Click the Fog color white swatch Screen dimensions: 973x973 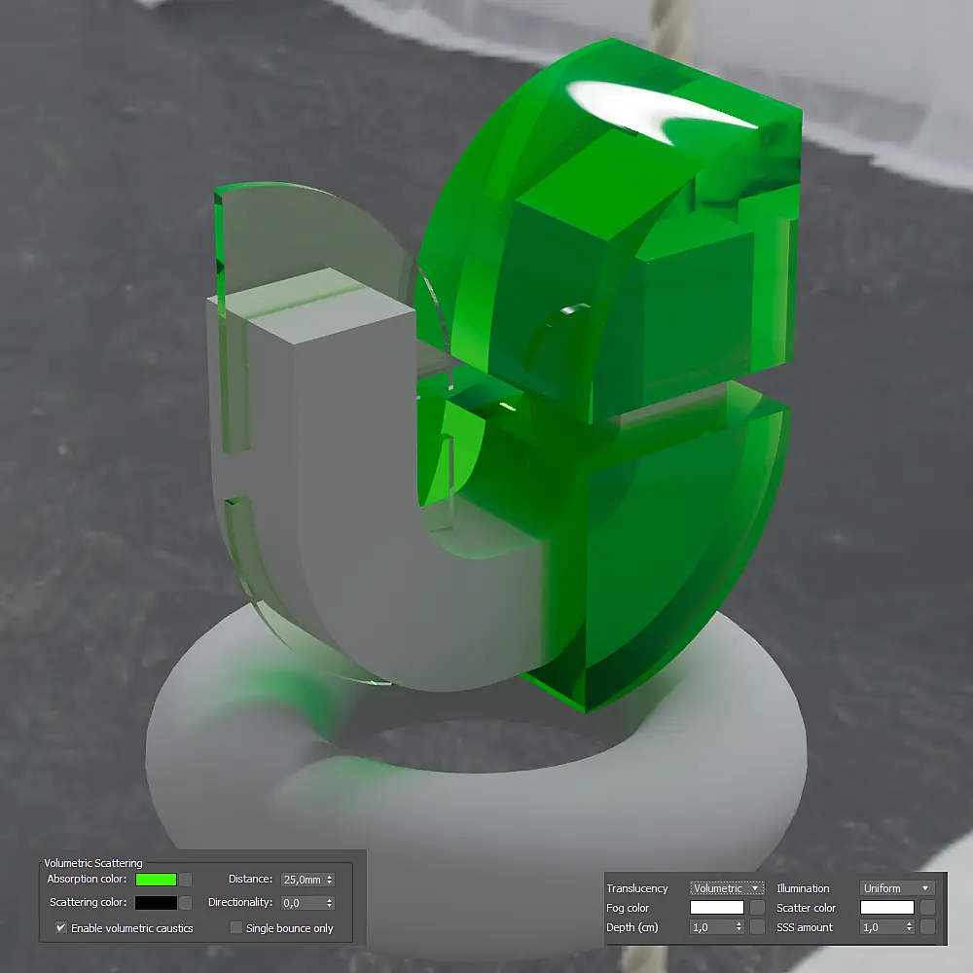(717, 908)
